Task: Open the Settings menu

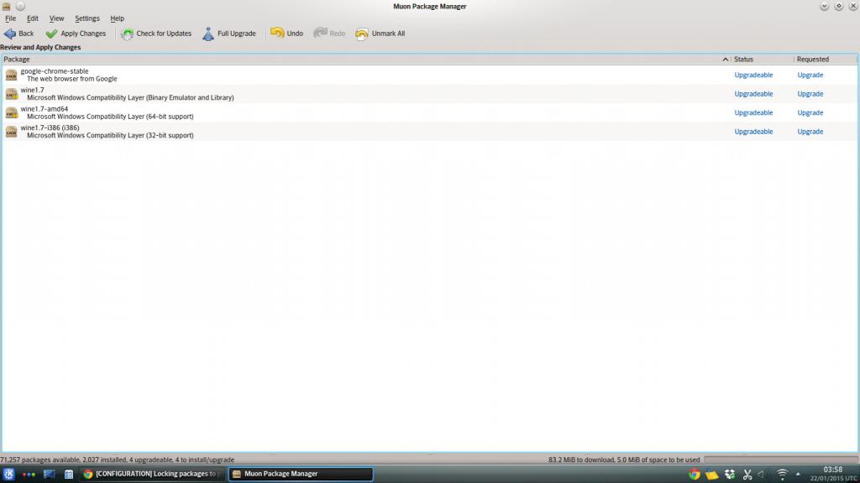Action: pyautogui.click(x=87, y=18)
